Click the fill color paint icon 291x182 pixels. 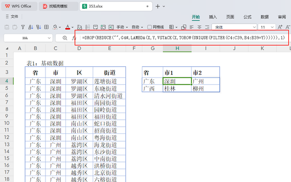pos(55,27)
